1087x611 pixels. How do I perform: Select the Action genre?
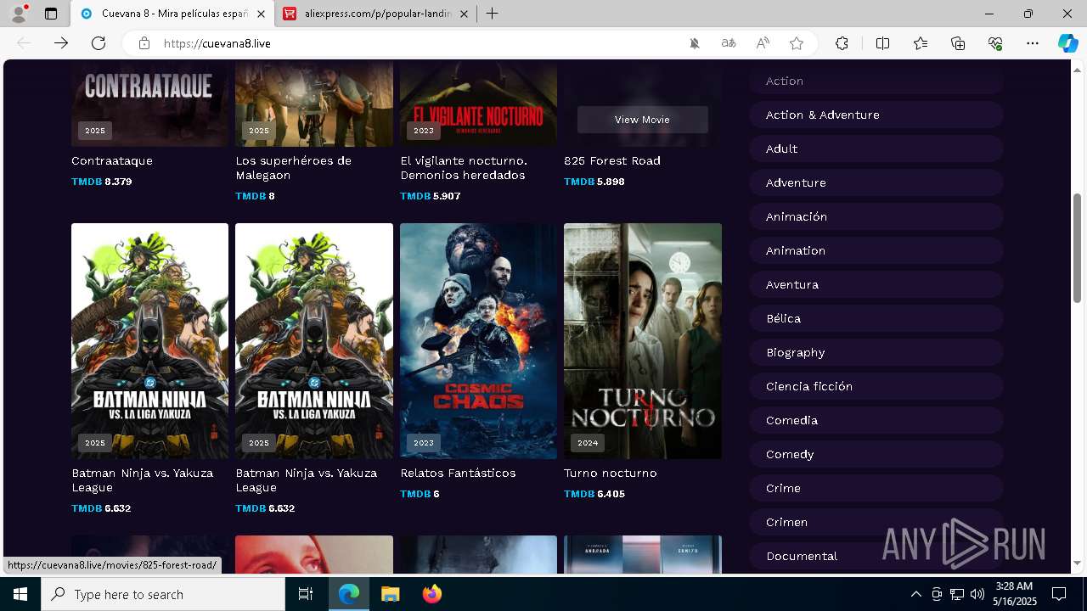[x=876, y=81]
